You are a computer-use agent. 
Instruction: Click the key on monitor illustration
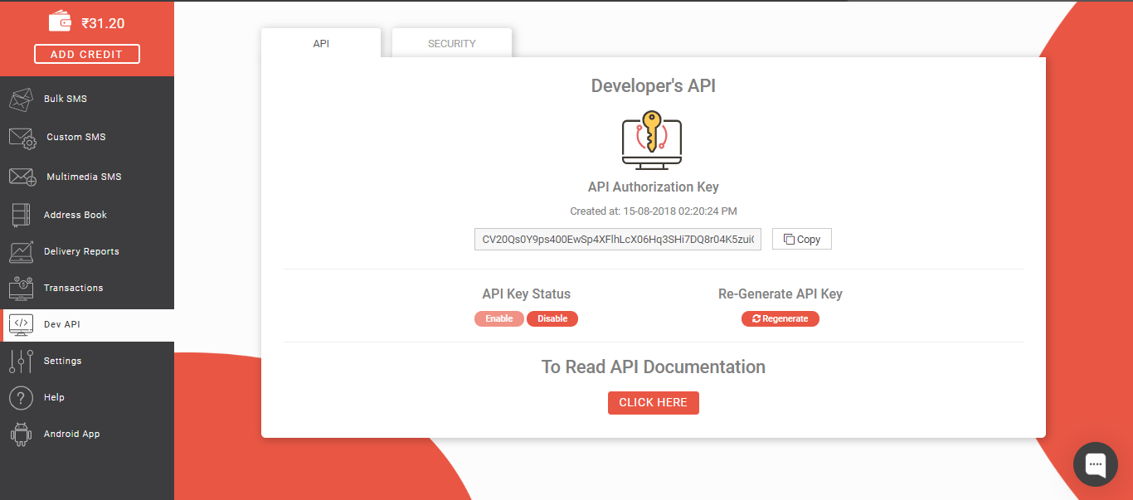(652, 139)
